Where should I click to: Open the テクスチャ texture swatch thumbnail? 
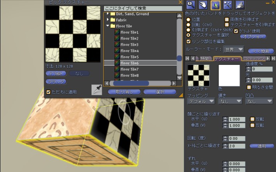tap(198, 75)
